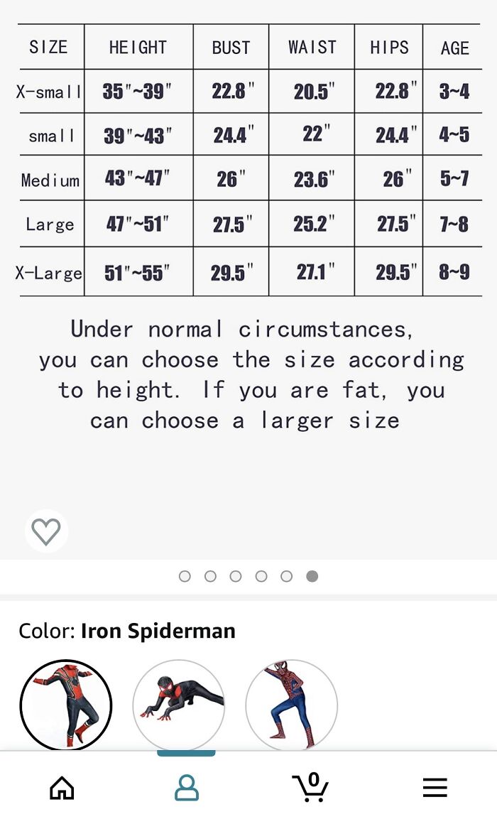Select the person silhouette account icon
The image size is (497, 824).
coord(186,787)
